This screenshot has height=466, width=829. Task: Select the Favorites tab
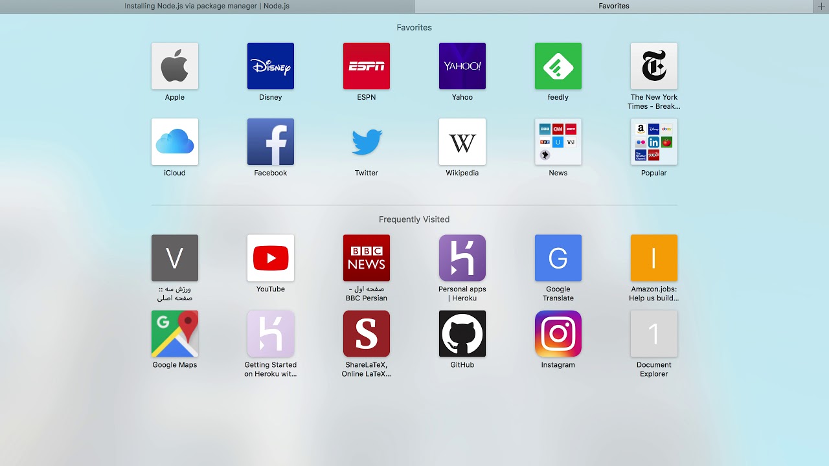[x=614, y=6]
